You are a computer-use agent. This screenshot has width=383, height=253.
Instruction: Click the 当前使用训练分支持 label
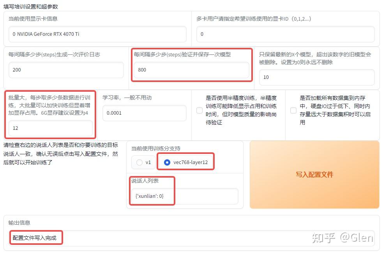pyautogui.click(x=156, y=148)
